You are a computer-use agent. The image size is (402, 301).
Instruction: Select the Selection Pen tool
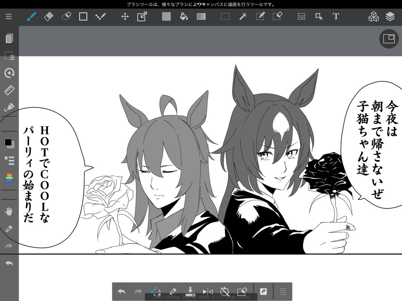pos(260,16)
